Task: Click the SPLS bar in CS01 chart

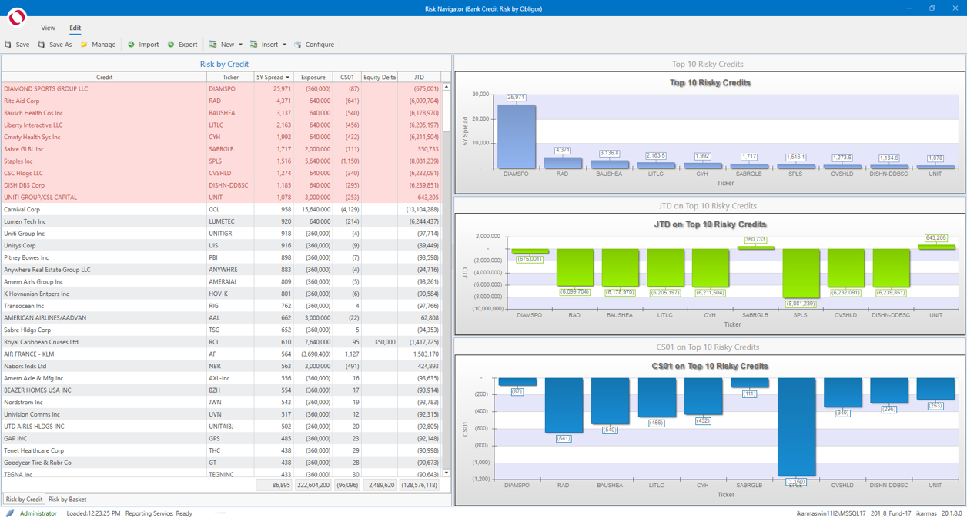Action: [x=796, y=427]
